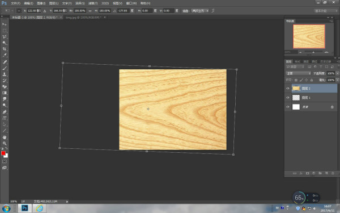Image resolution: width=340 pixels, height=213 pixels.
Task: Select the Eraser tool
Action: pyautogui.click(x=5, y=87)
